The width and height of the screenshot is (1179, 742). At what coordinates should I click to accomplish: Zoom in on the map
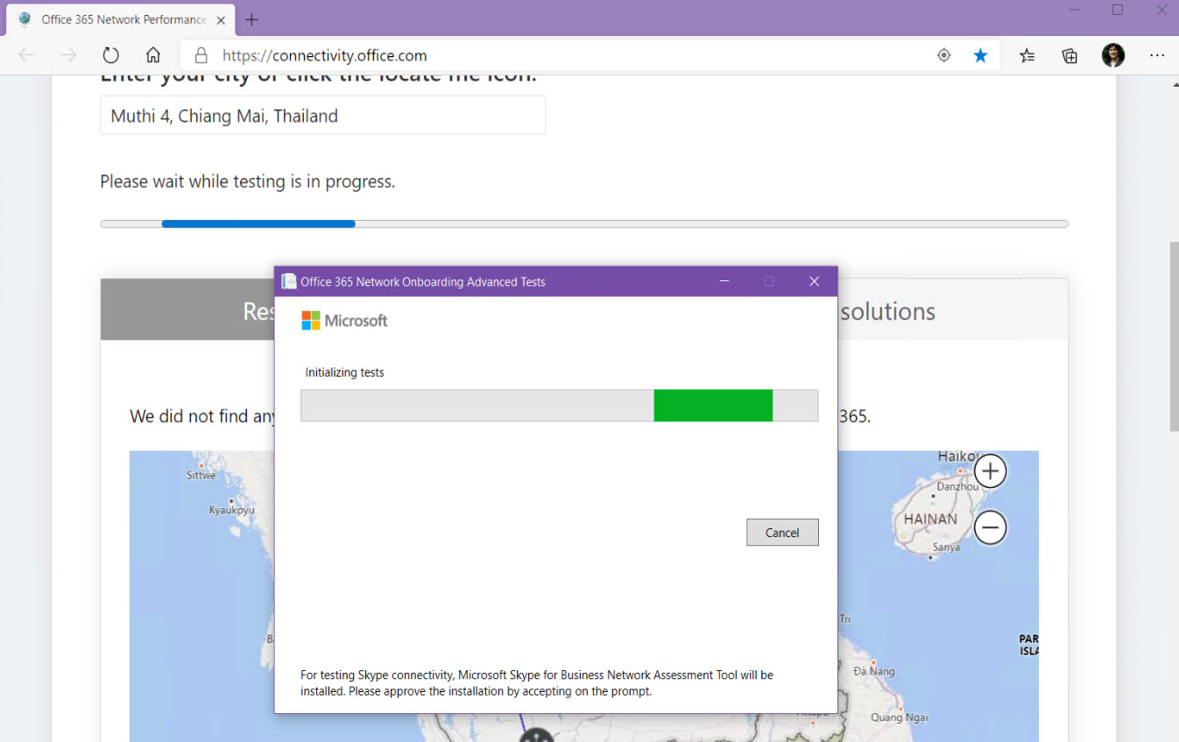pos(990,471)
